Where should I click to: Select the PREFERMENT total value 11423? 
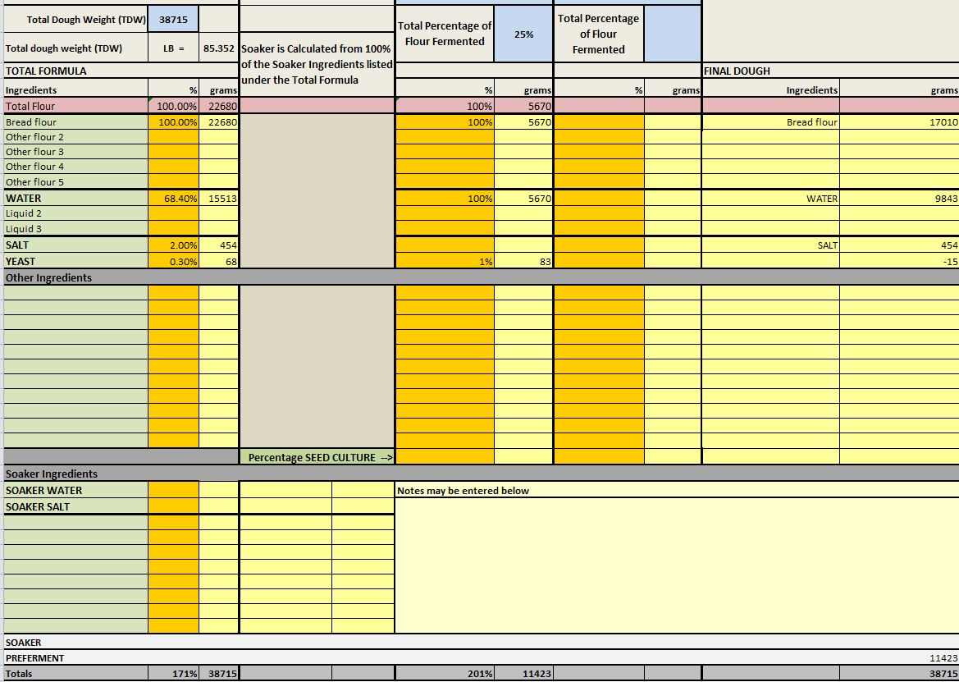pos(898,657)
